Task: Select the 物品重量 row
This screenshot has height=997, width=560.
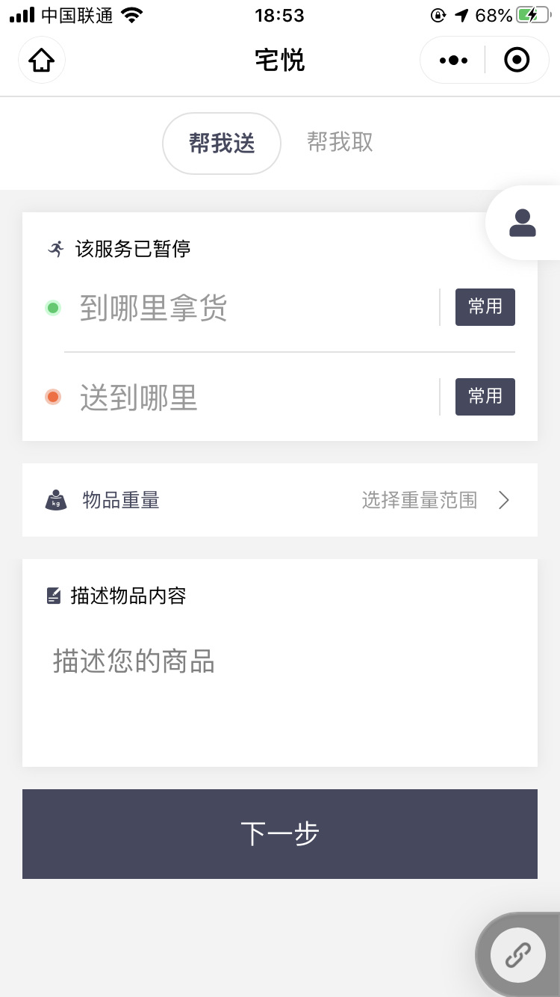Action: point(280,500)
